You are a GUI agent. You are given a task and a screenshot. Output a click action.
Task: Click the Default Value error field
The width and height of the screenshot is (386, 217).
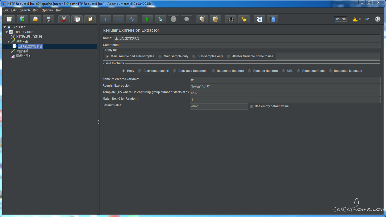[x=219, y=106]
